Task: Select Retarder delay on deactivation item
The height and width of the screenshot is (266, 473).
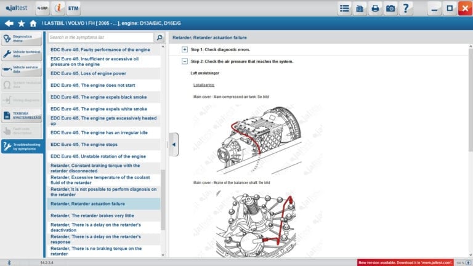Action: 103,227
